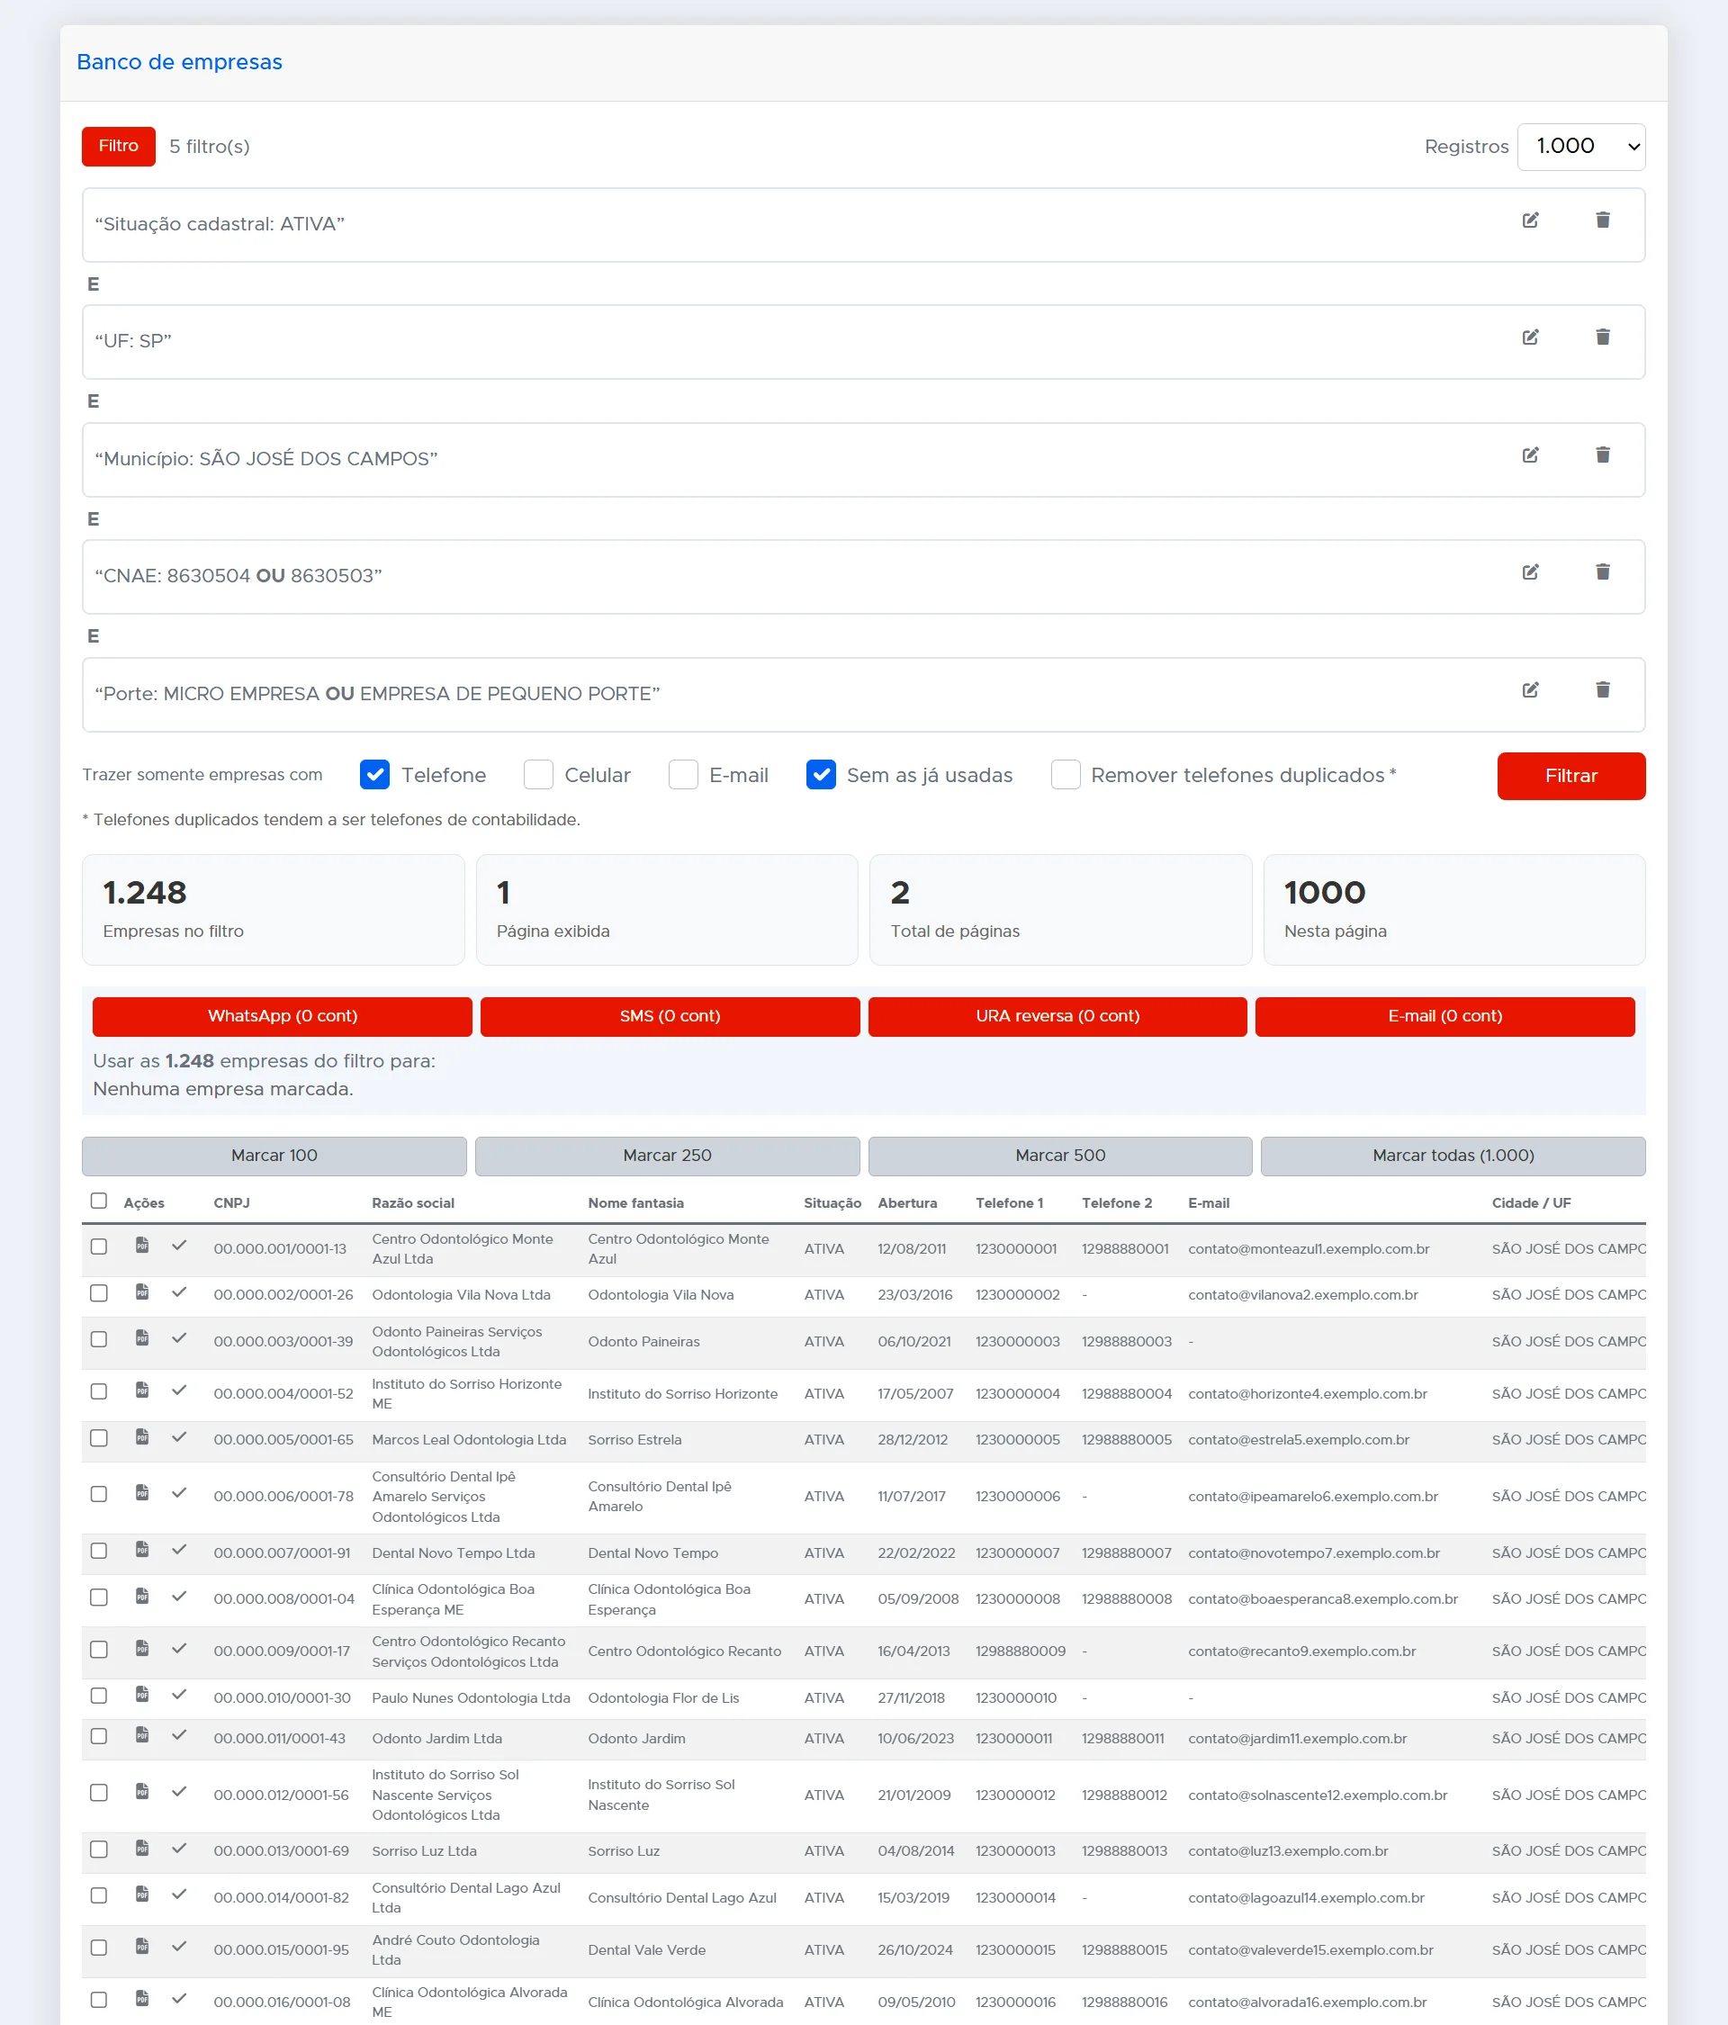Click Marcar 250 button
The height and width of the screenshot is (2025, 1728).
[668, 1156]
